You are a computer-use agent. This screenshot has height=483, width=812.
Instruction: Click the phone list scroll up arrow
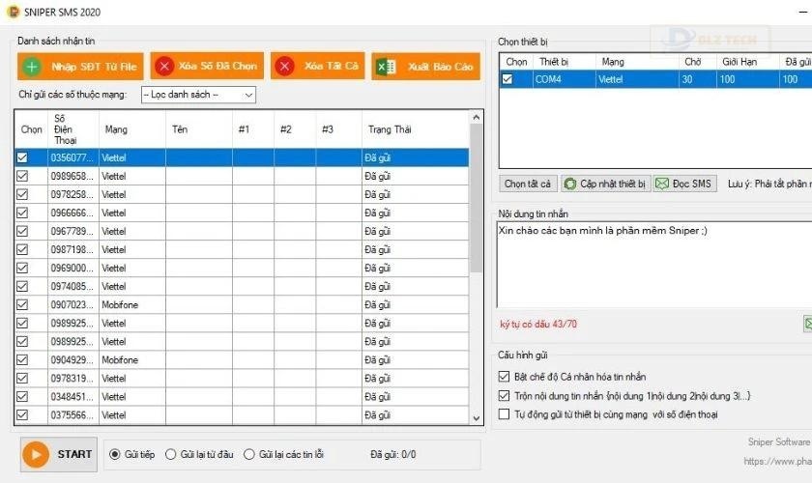coord(476,118)
